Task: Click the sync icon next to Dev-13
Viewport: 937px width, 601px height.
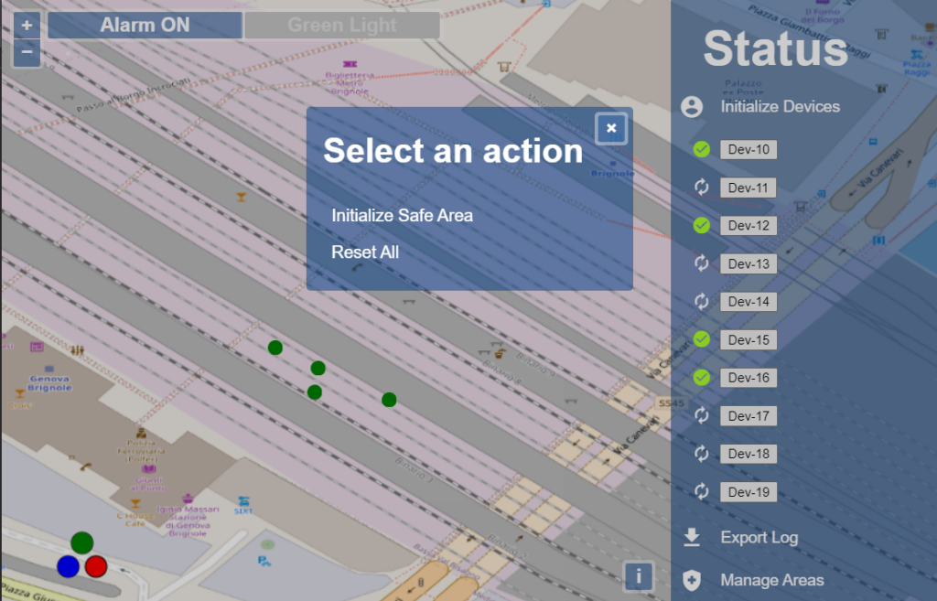Action: (702, 263)
